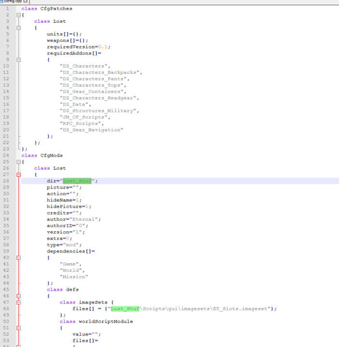Viewport: 339px width, 347px height.
Task: Click on "worldScriptModule" class name
Action: (x=106, y=321)
